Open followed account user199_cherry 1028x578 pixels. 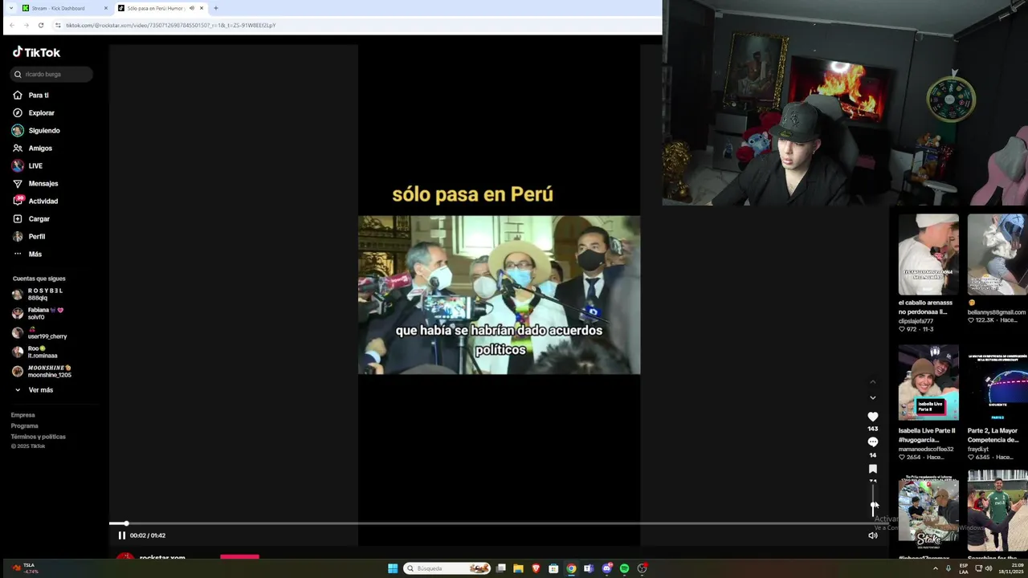[x=40, y=332]
